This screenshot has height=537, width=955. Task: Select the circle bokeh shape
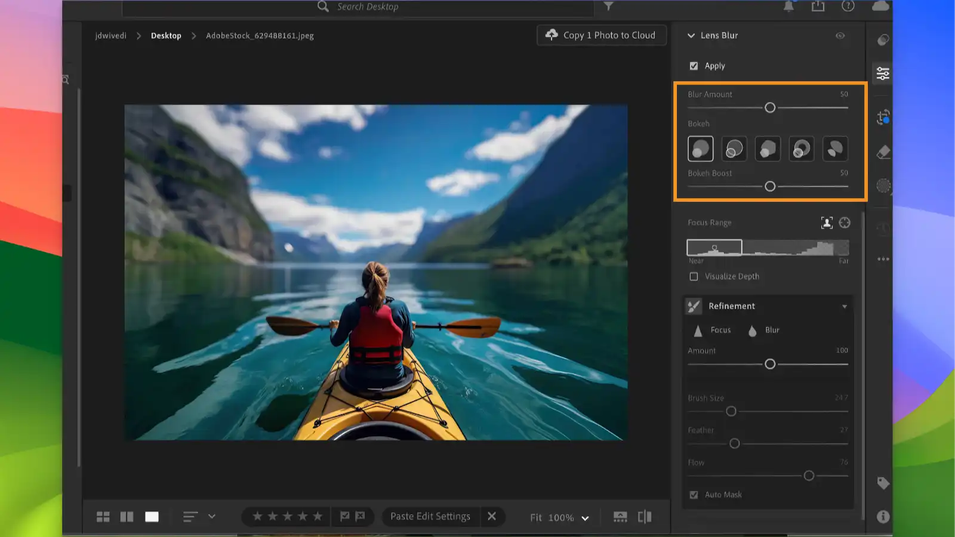click(701, 148)
